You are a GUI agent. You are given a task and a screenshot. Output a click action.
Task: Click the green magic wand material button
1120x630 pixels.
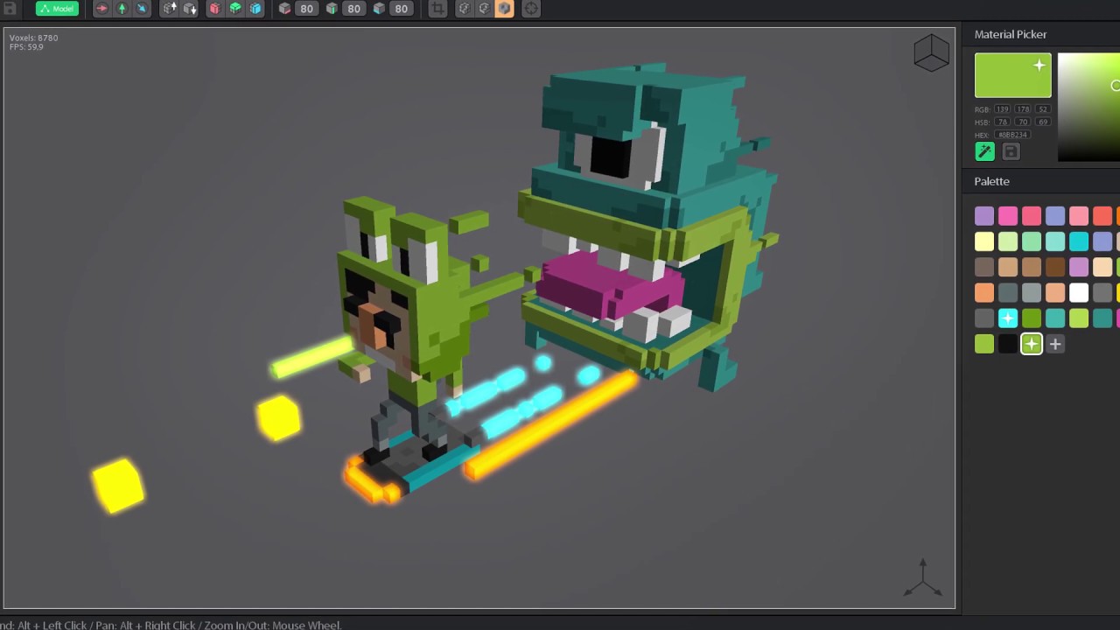click(985, 152)
